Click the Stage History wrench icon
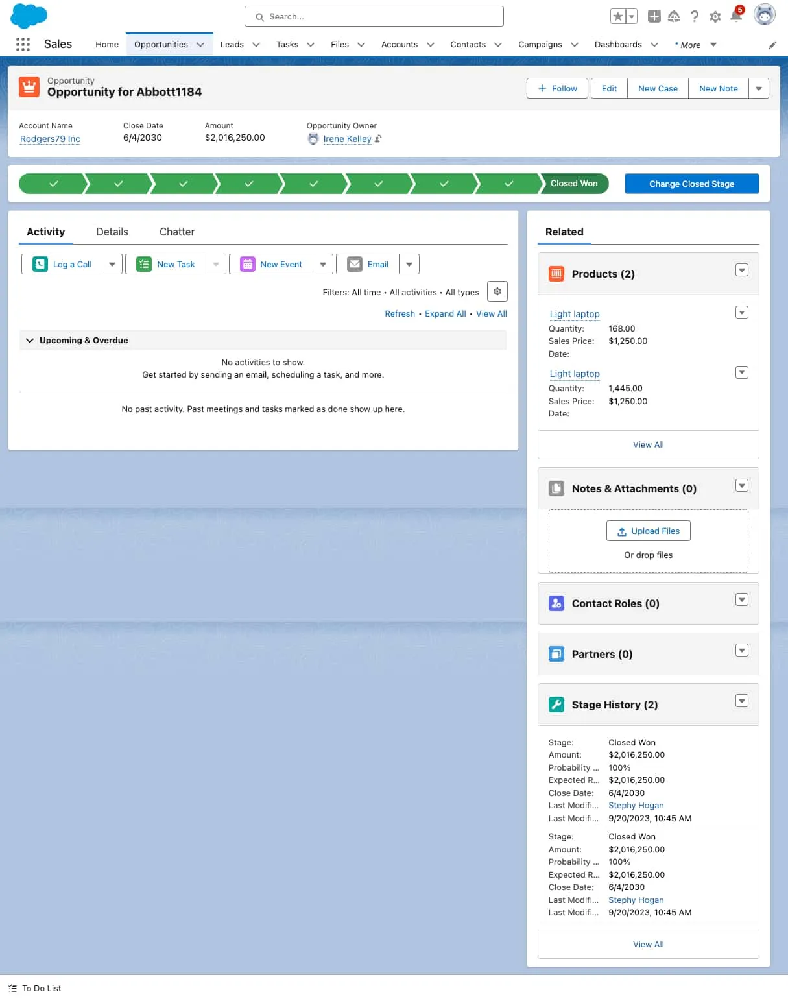Screen dimensions: 788x1001 click(556, 705)
